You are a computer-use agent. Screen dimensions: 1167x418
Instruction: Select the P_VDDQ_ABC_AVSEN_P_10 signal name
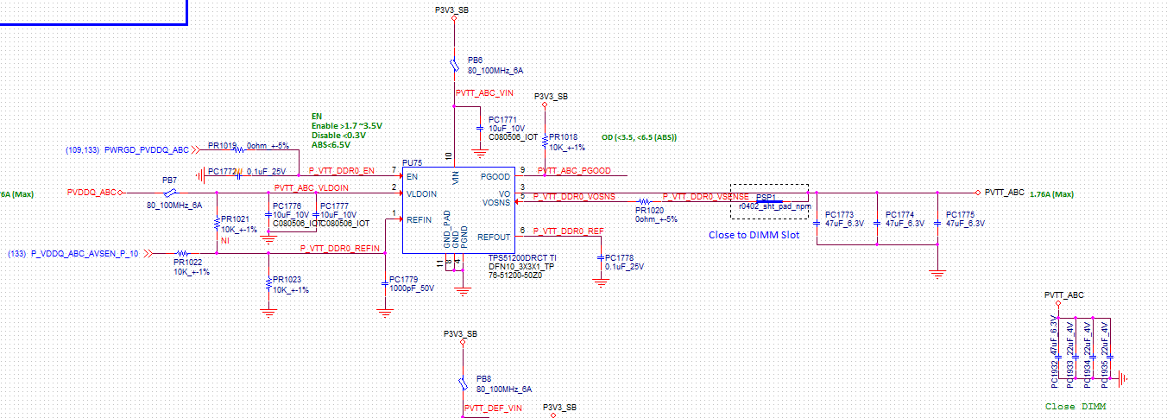coord(84,254)
